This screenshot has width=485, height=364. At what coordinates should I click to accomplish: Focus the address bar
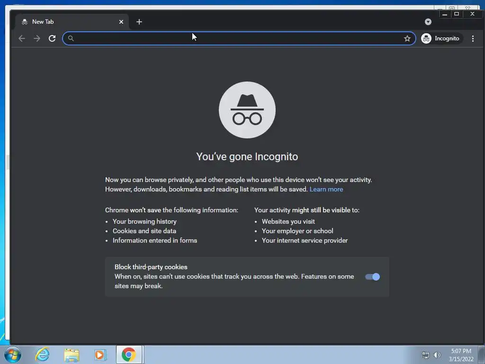[x=239, y=38]
